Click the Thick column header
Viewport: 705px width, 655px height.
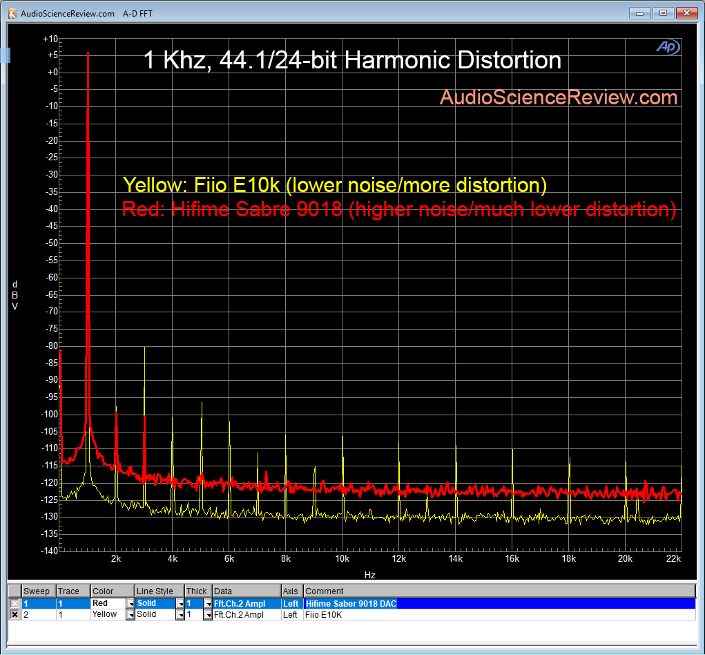click(x=199, y=591)
